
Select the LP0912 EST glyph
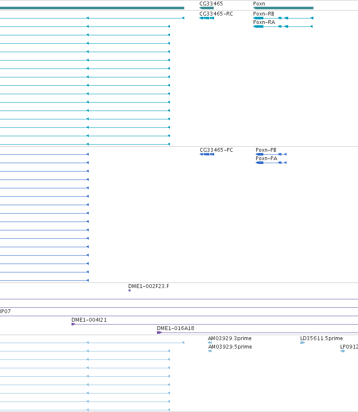[342, 351]
